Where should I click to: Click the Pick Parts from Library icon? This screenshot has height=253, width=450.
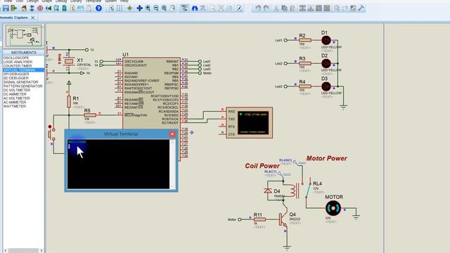click(337, 8)
